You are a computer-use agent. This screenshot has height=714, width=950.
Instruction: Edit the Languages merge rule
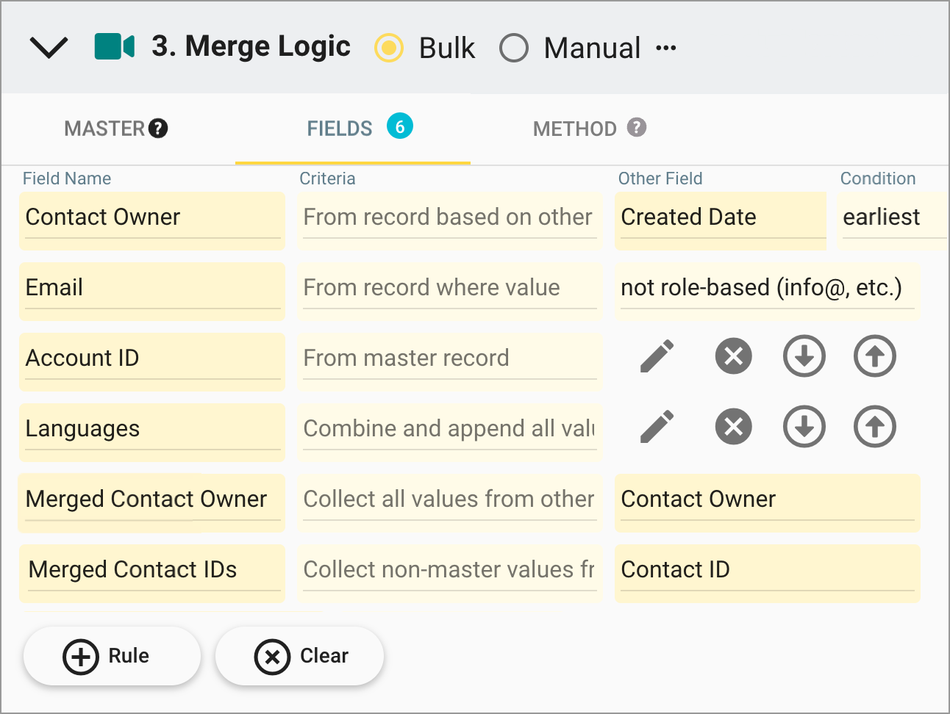click(x=657, y=427)
